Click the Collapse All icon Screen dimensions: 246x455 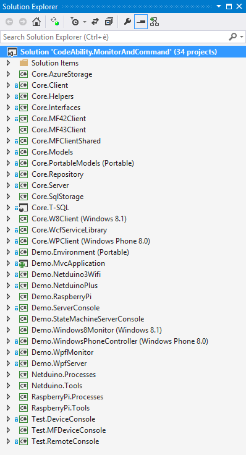(x=109, y=22)
